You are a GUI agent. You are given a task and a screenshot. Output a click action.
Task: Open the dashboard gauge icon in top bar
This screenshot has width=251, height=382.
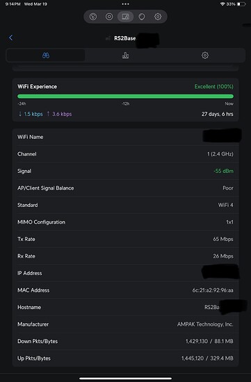(93, 17)
